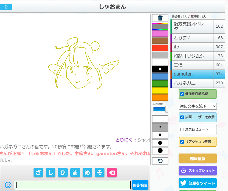
Task: Click the undo arrow icon
Action: click(160, 161)
